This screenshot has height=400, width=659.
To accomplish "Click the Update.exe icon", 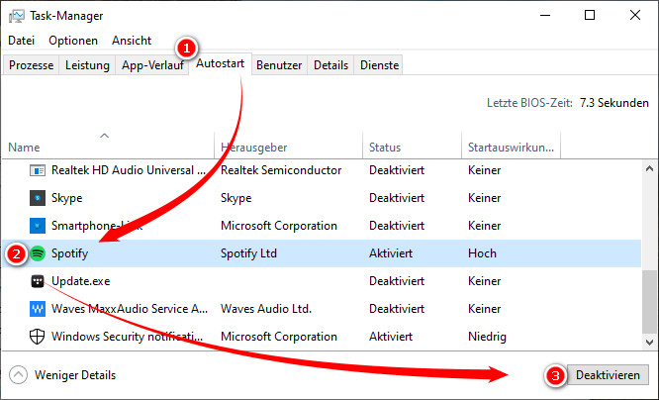I will (38, 281).
